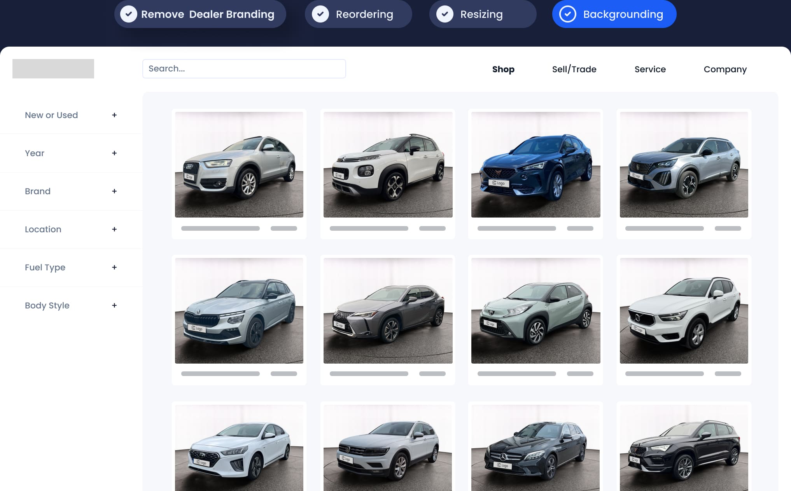Screen dimensions: 791x491
Task: Open the green Toyota Aygo X photo
Action: click(x=536, y=311)
